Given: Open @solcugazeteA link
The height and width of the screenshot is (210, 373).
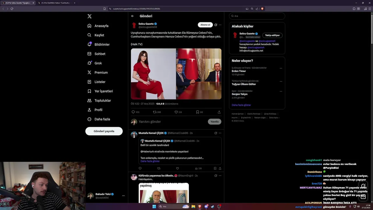Looking at the screenshot, I should (x=256, y=48).
